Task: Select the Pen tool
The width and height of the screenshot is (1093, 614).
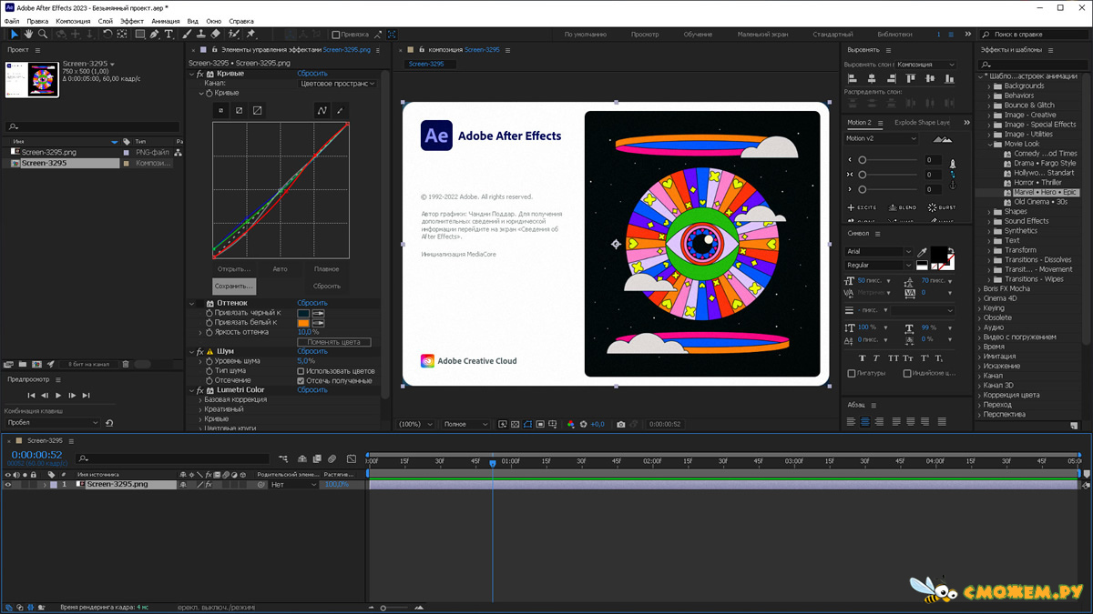Action: click(155, 35)
